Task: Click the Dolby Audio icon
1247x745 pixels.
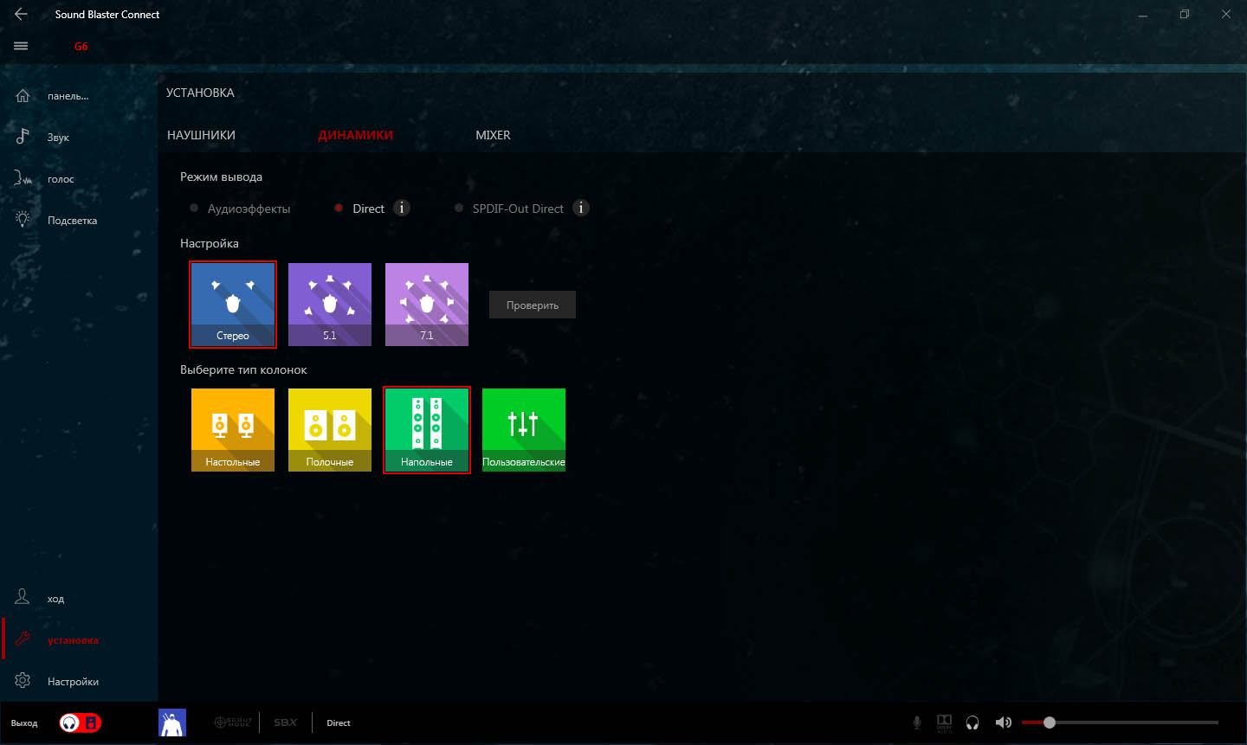Action: pyautogui.click(x=944, y=723)
